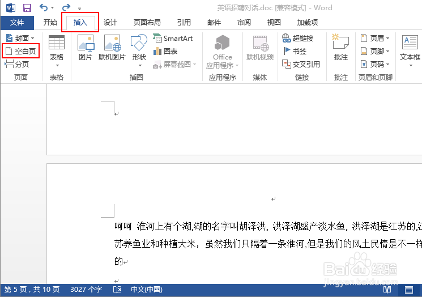This screenshot has height=297, width=422.
Task: Place cursor in the blank page paragraph
Action: (116, 113)
